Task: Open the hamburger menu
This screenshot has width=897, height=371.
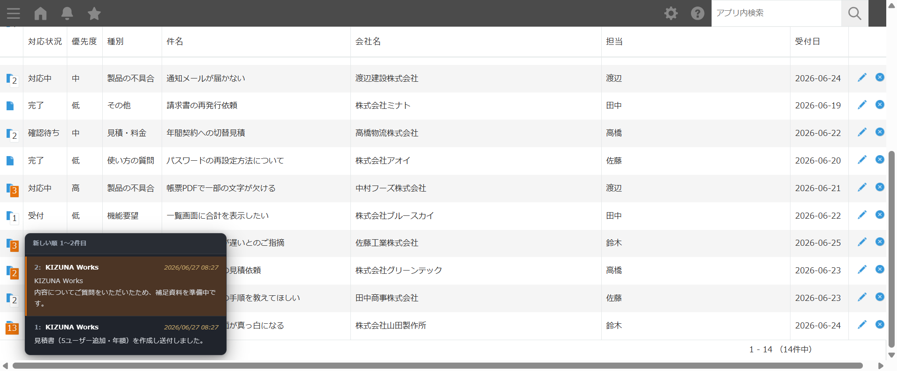Action: (x=14, y=14)
